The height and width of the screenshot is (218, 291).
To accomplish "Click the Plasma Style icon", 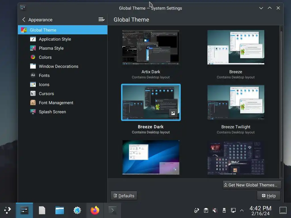I will pyautogui.click(x=33, y=48).
